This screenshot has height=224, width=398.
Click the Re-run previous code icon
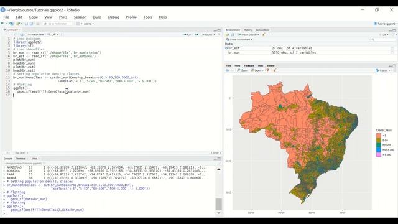[197, 35]
